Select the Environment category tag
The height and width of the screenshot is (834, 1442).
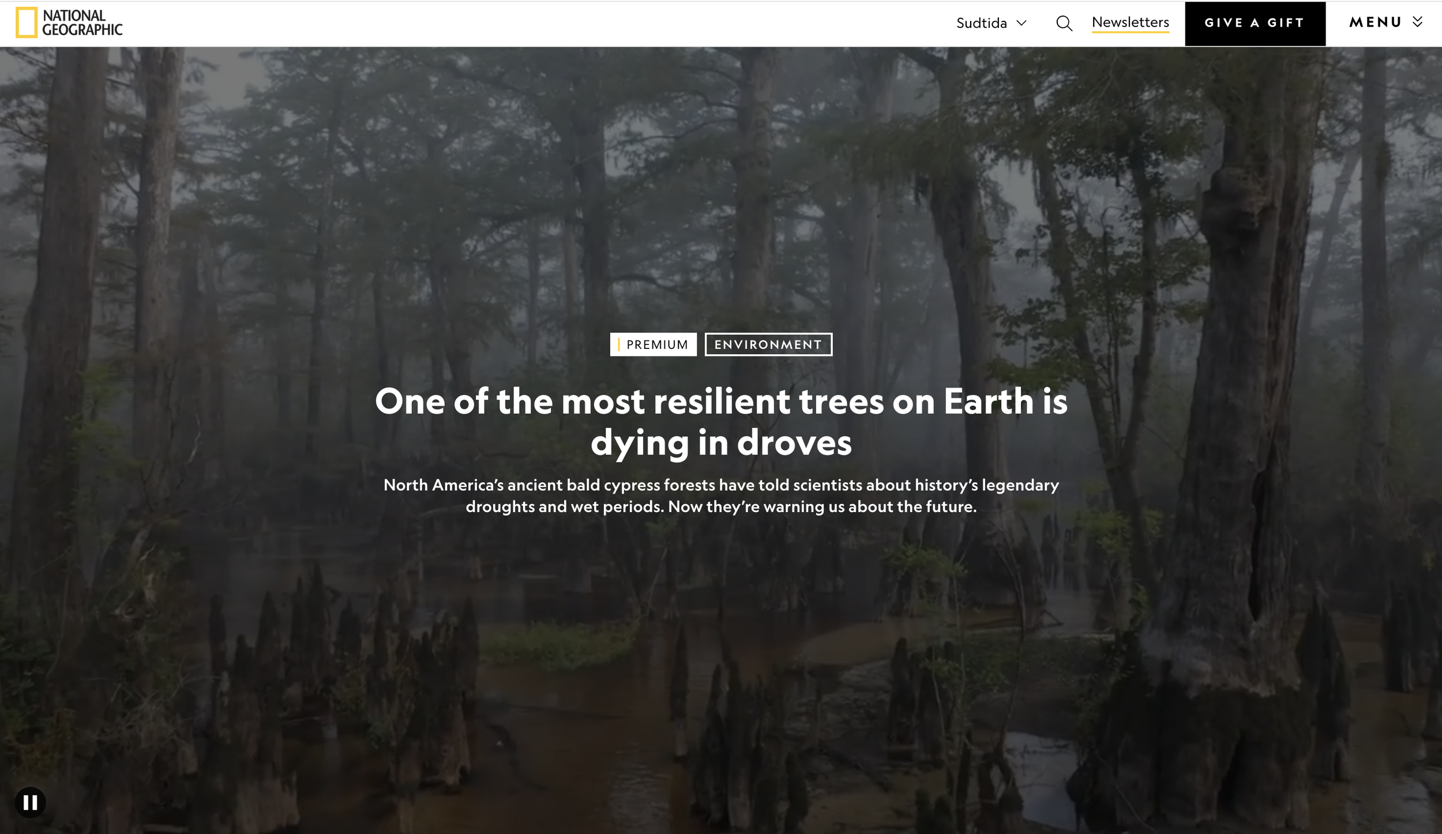(x=768, y=344)
